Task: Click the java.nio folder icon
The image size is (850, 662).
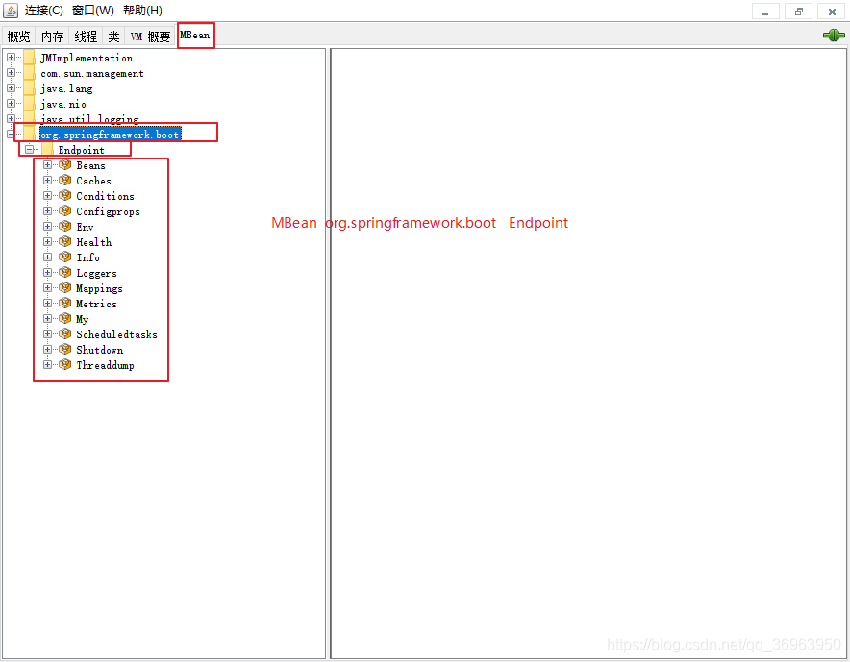Action: pos(29,103)
